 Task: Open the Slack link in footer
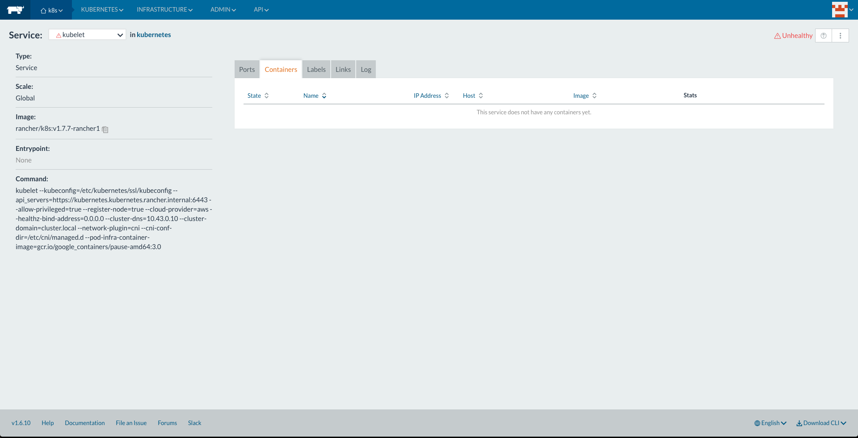[194, 423]
